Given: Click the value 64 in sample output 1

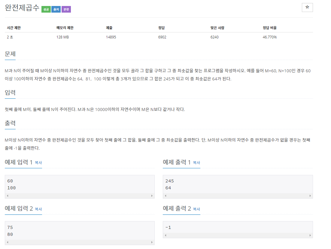Looking at the screenshot, I should point(168,188).
